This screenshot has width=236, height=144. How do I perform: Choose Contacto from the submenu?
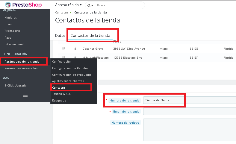59,88
